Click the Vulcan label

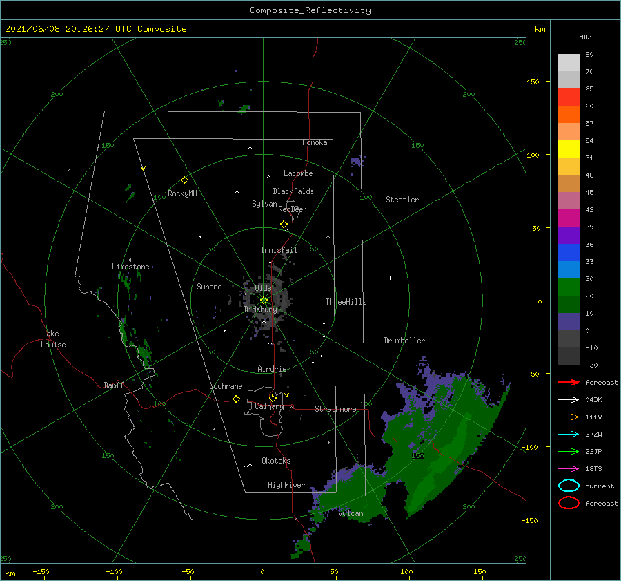coord(351,513)
